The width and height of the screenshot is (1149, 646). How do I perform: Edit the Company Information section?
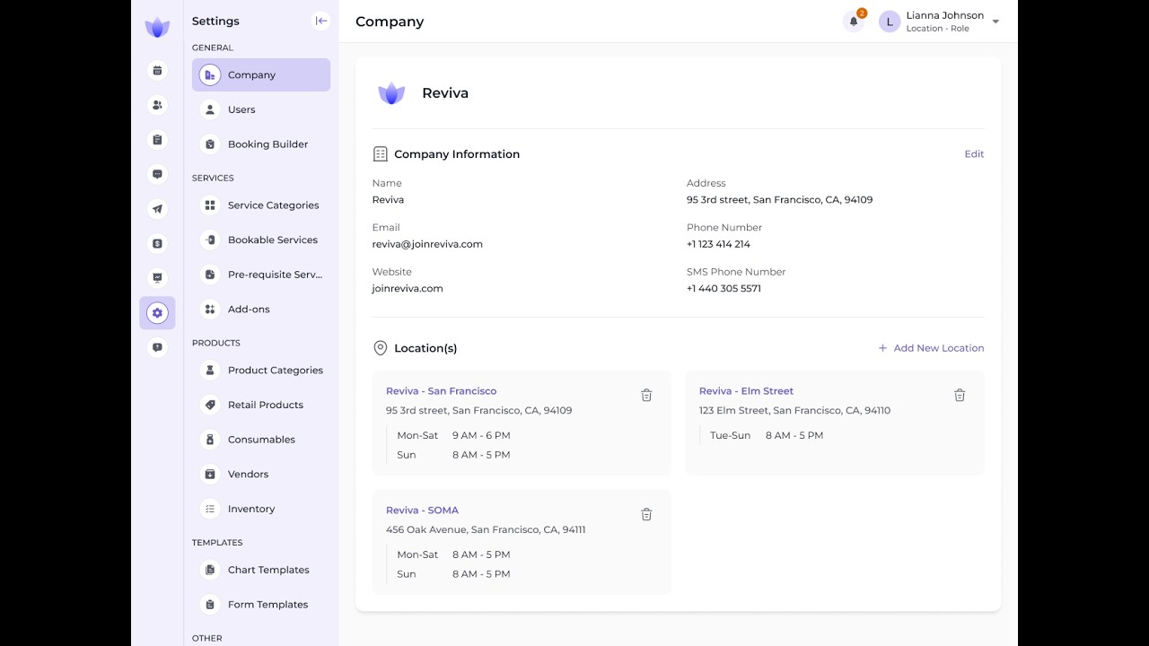coord(974,154)
